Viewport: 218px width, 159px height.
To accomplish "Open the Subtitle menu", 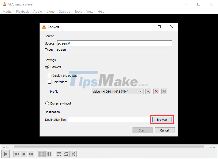I will tap(65, 11).
